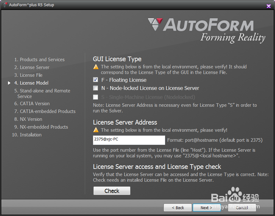275x216 pixels.
Task: Click the Check button
Action: click(x=112, y=191)
